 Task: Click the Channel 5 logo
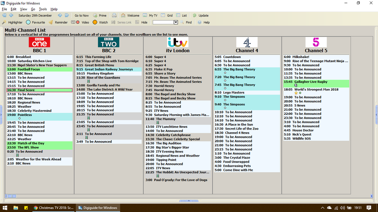click(316, 42)
